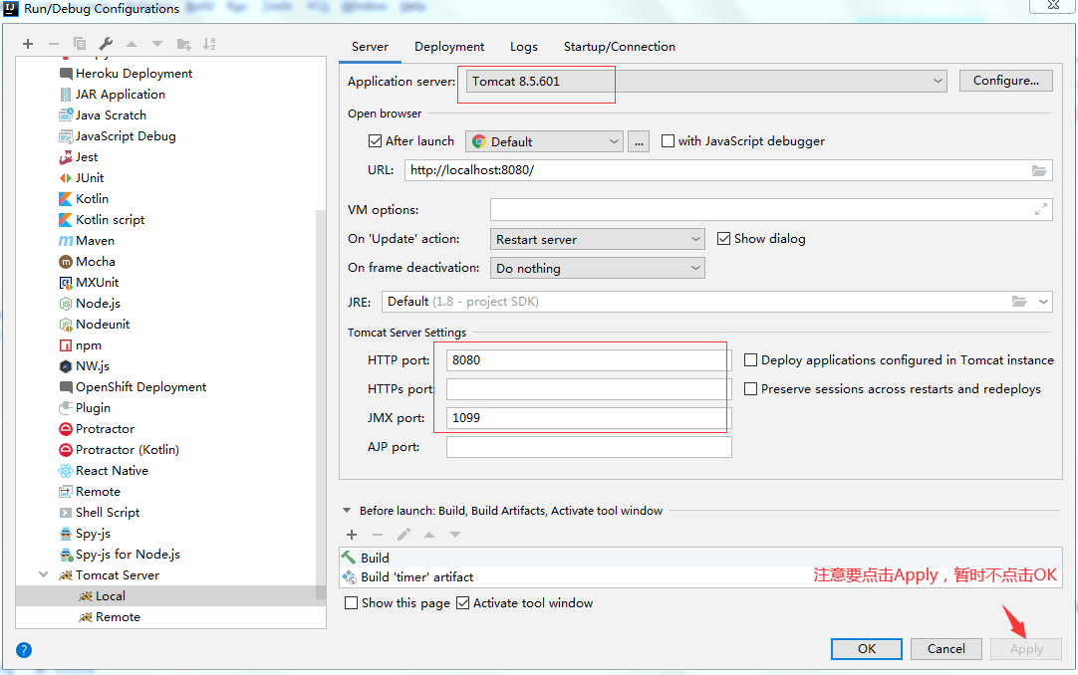1078x675 pixels.
Task: Select Build 'timer' artifact row
Action: point(701,576)
